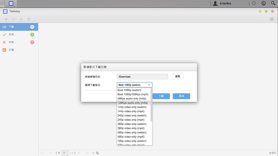Image resolution: width=278 pixels, height=156 pixels.
Task: Click the red window close button
Action: [x=272, y=11]
